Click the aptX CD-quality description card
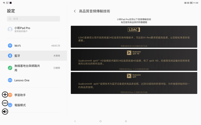Viewport: 201px width, 125px height. 134,83
